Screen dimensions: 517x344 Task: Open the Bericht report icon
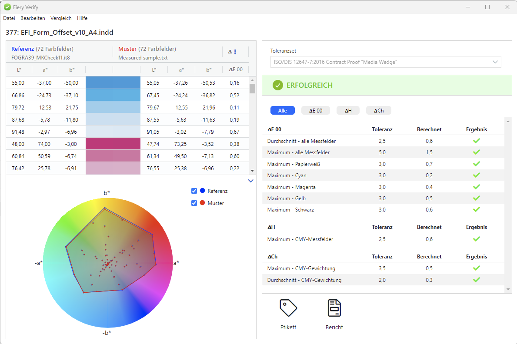[x=334, y=308]
